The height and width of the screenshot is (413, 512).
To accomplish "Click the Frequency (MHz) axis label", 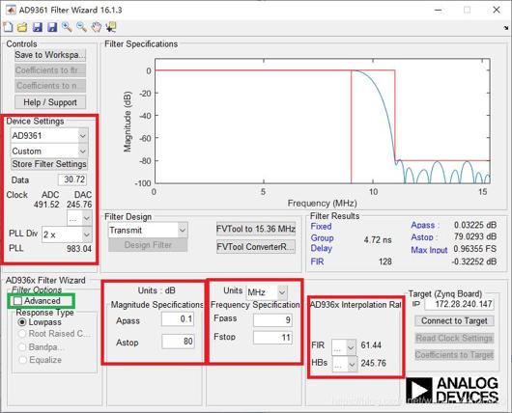I will [322, 204].
